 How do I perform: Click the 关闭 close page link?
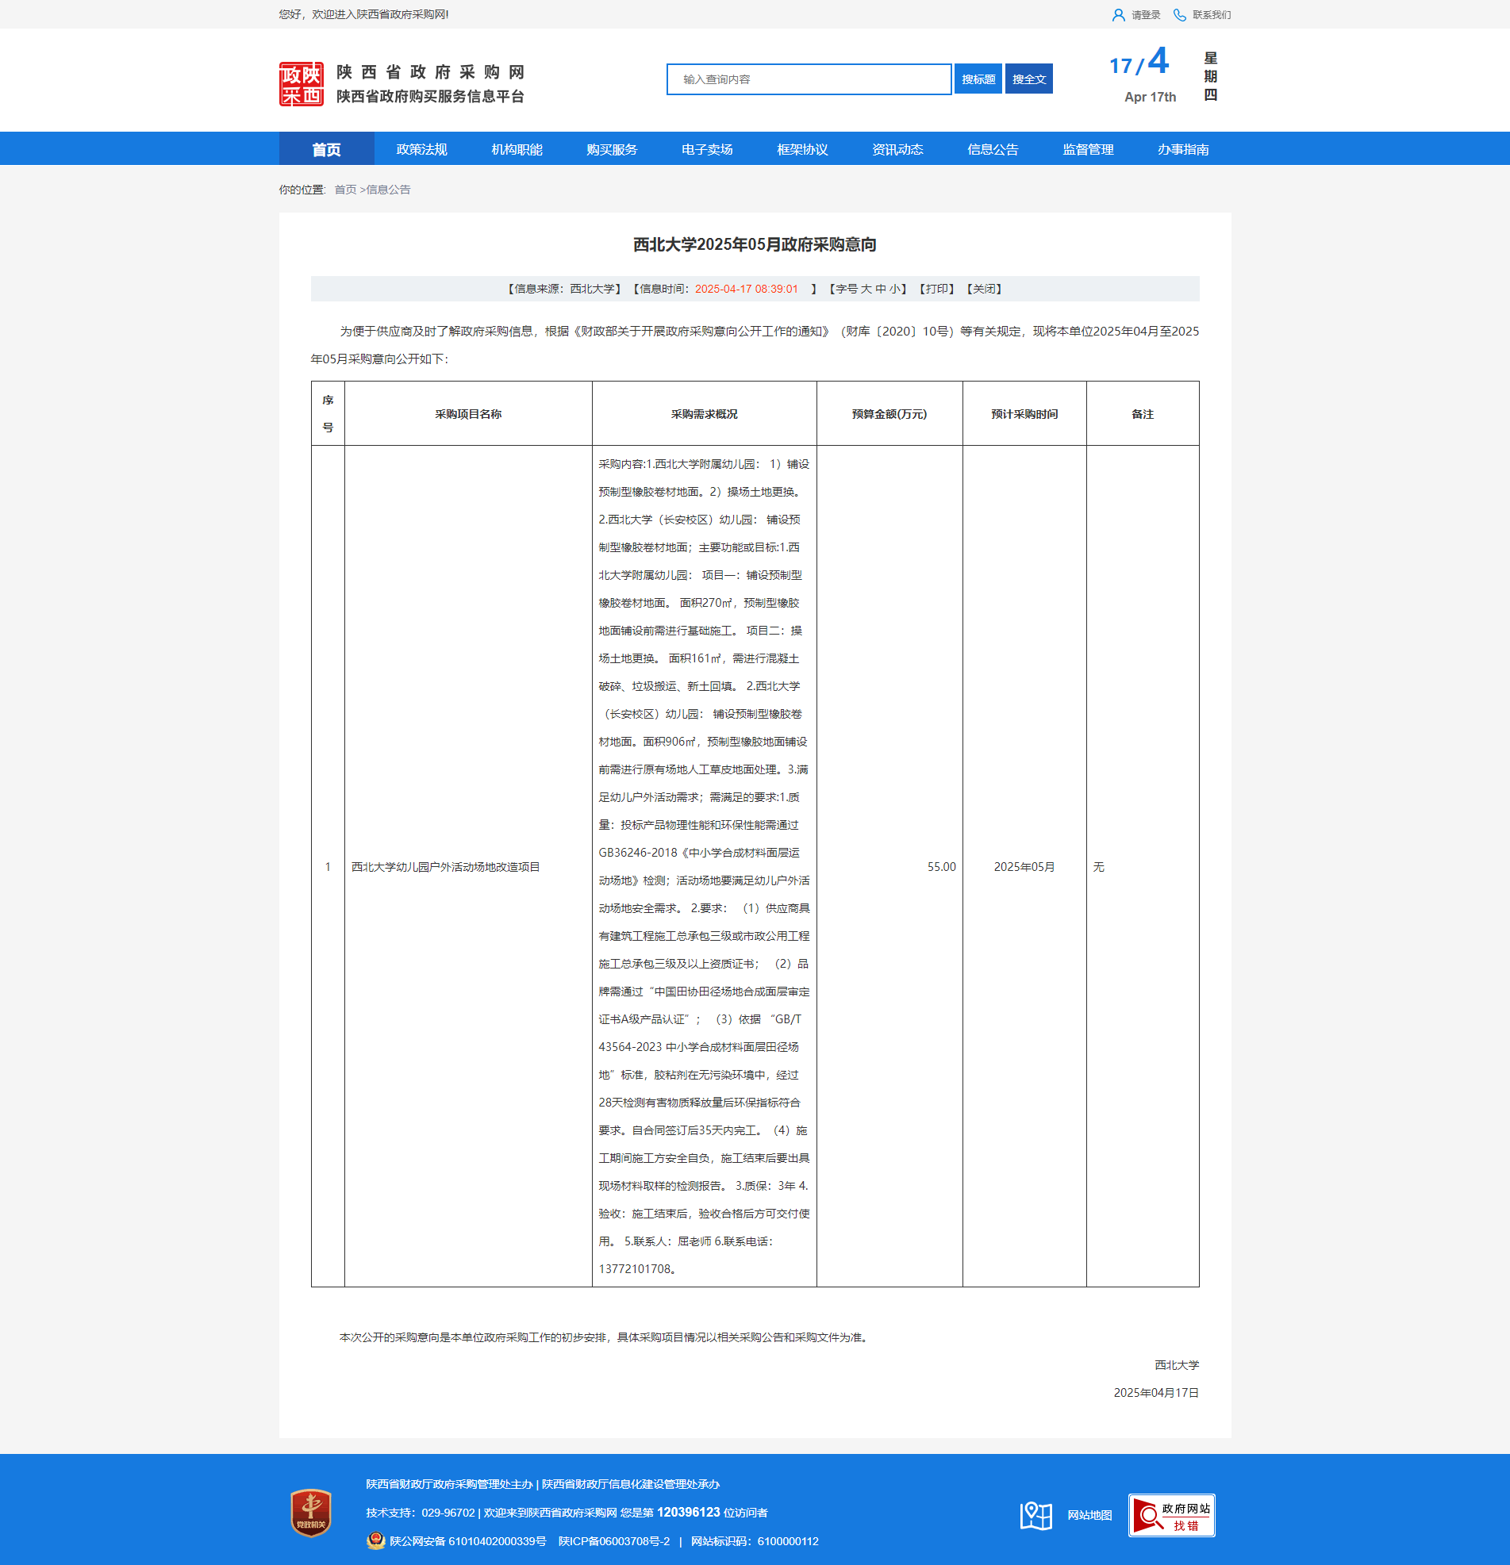[x=984, y=289]
